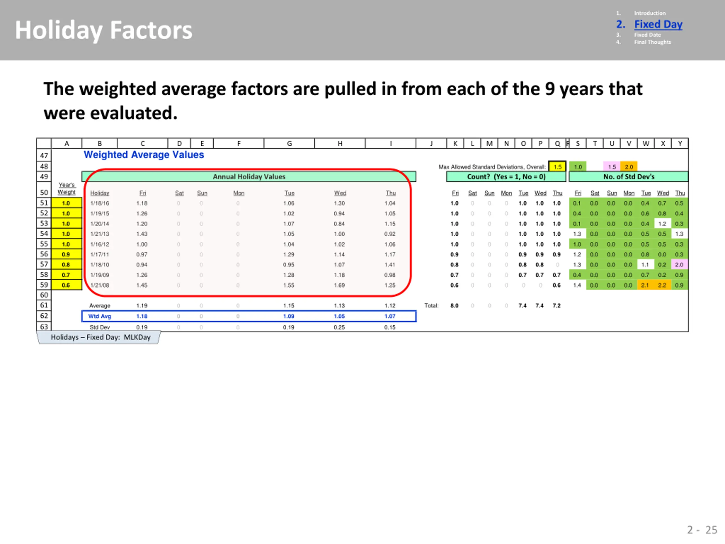The width and height of the screenshot is (725, 544).
Task: Click the Fri value 1.45 for 1/21/08
Action: 142,285
